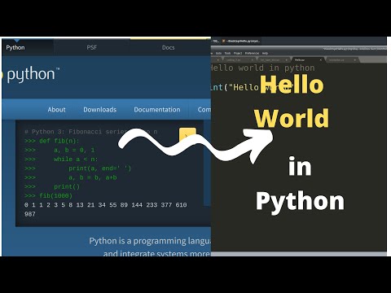391x293 pixels.
Task: Launch the interactive shell with the yellow button
Action: click(x=187, y=135)
